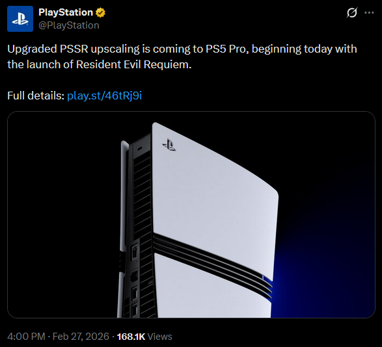Screen dimensions: 382x347
Task: Click the word Views beside count
Action: coord(160,337)
